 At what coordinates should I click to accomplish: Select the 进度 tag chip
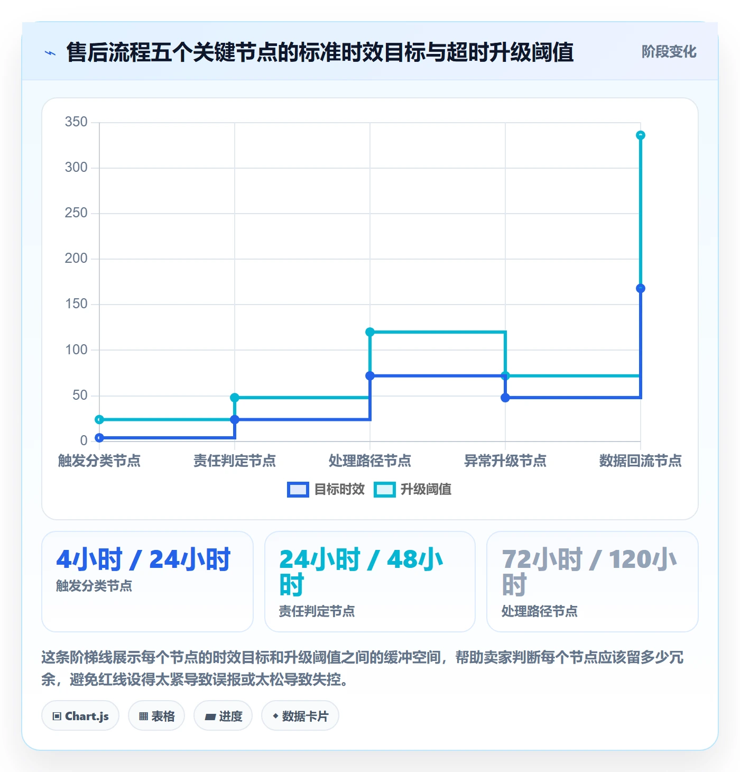tap(223, 716)
